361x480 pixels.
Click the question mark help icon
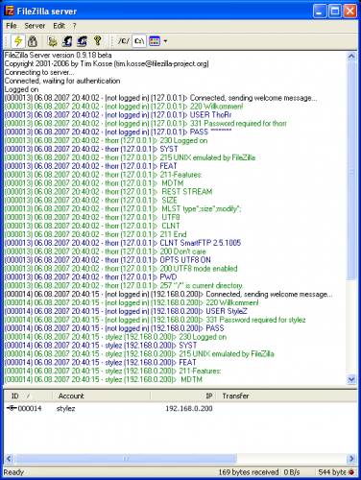click(x=97, y=41)
